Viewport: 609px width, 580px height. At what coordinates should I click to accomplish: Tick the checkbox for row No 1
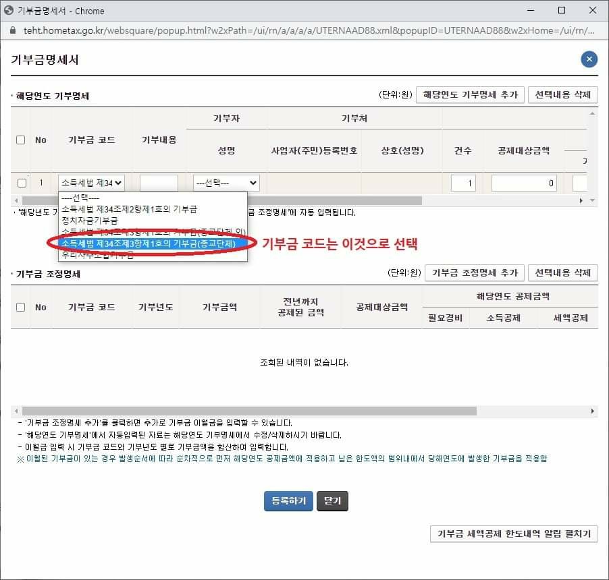pos(22,183)
